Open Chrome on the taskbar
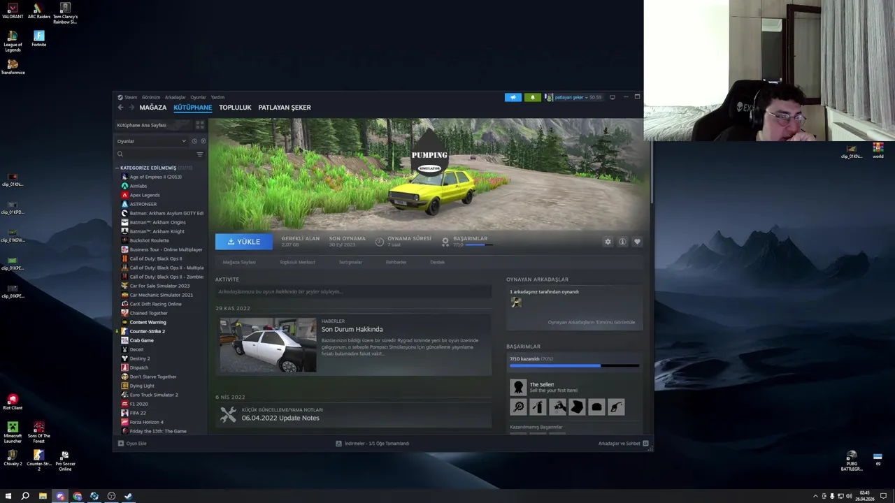This screenshot has height=503, width=895. [77, 496]
